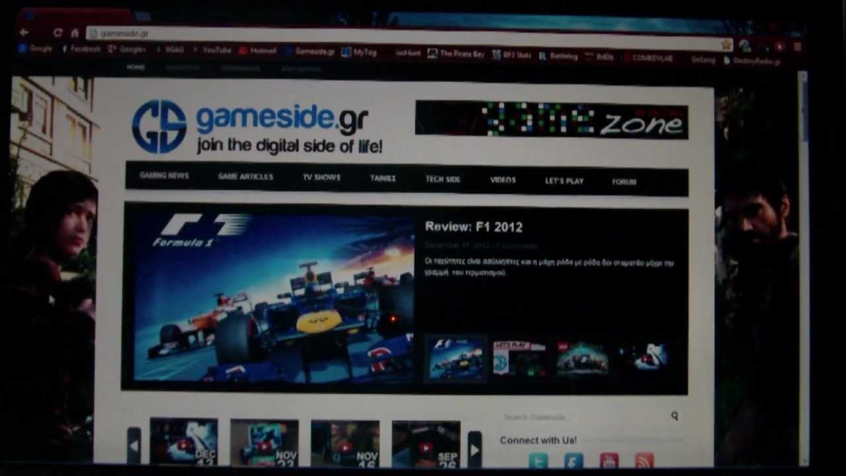Open the IMDb bookmark
Image resolution: width=846 pixels, height=476 pixels.
tap(600, 57)
